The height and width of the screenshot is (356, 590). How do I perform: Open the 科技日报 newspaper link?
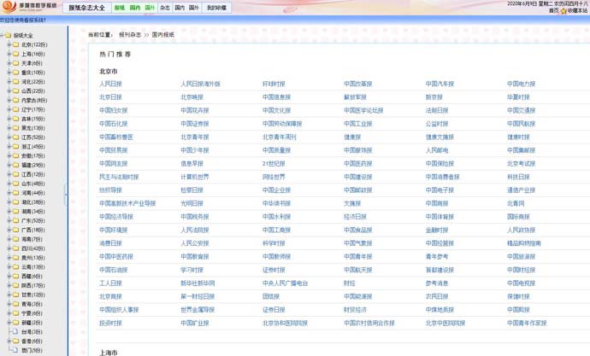(x=518, y=177)
